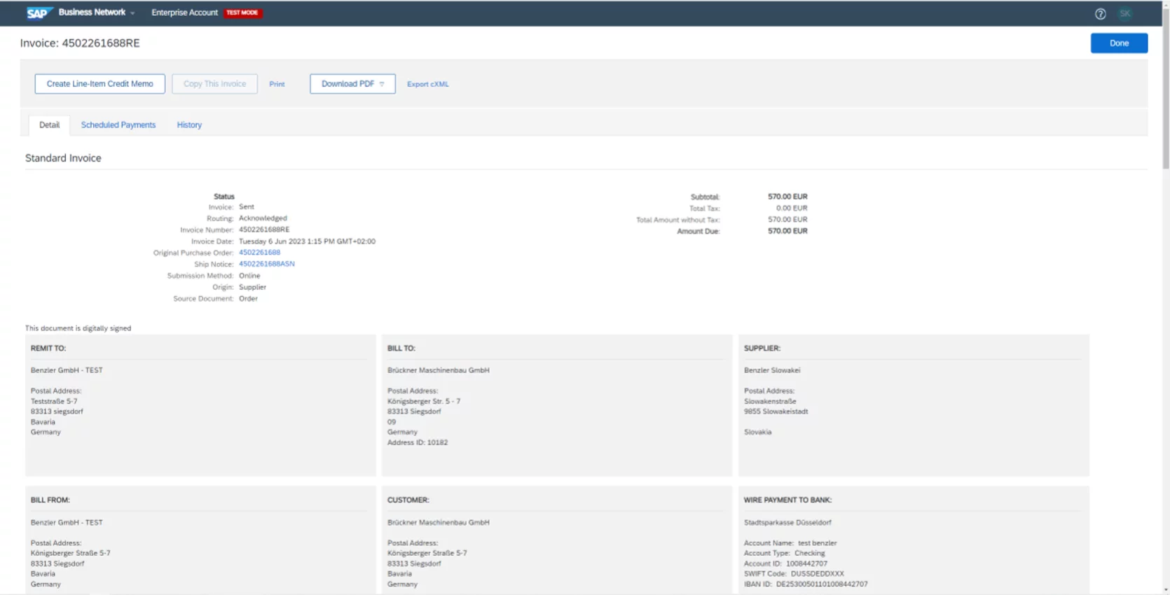Screen dimensions: 1170x595
Task: Click the Enterprise Account label
Action: 184,13
